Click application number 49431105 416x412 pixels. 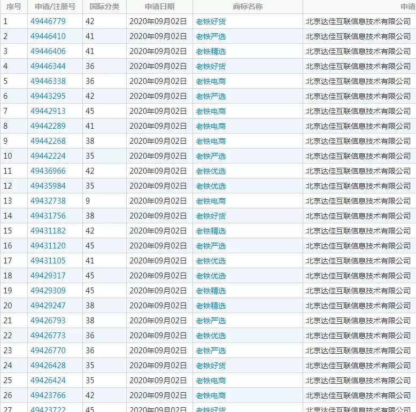pos(48,261)
